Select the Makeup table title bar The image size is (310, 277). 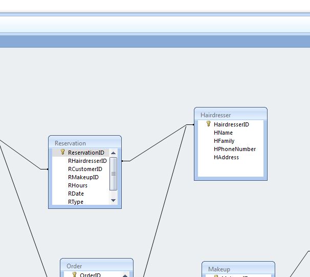coord(238,269)
